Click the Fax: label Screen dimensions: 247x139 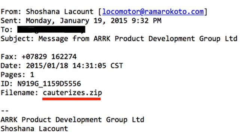9,57
